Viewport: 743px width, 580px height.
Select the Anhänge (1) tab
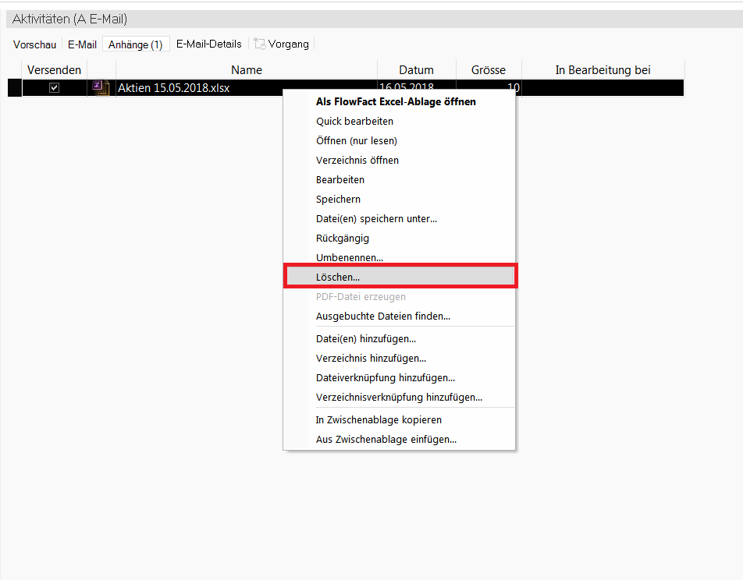tap(135, 44)
